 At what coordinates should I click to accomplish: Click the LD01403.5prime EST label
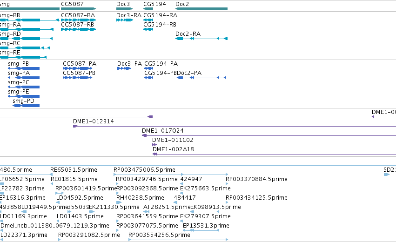80,216
